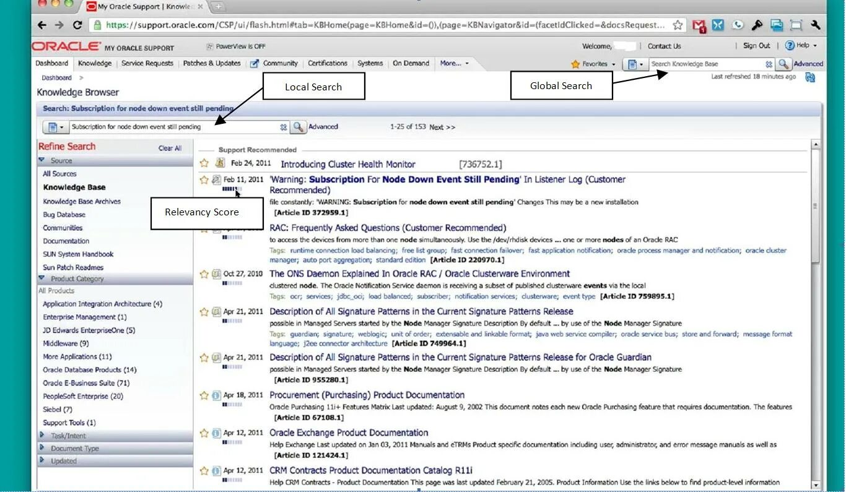The image size is (846, 492).
Task: Filter by Oracle E-Business Suite (71)
Action: click(86, 383)
